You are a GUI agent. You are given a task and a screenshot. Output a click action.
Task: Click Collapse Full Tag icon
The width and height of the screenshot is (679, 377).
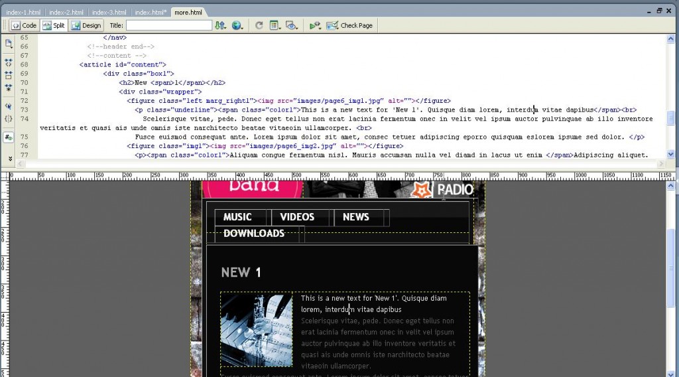8,63
